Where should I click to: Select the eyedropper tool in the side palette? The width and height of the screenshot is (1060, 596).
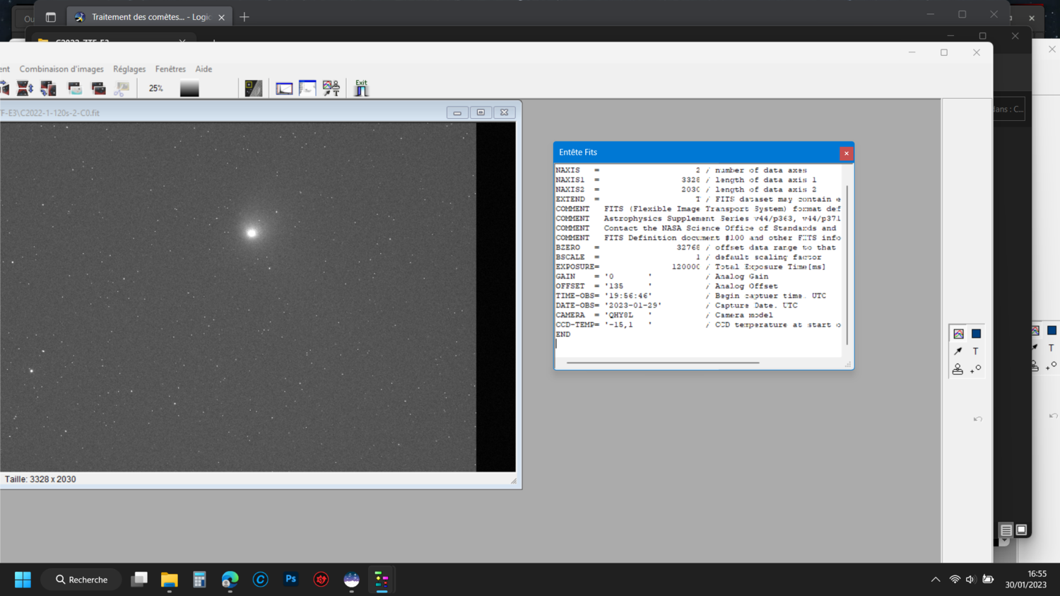[958, 351]
